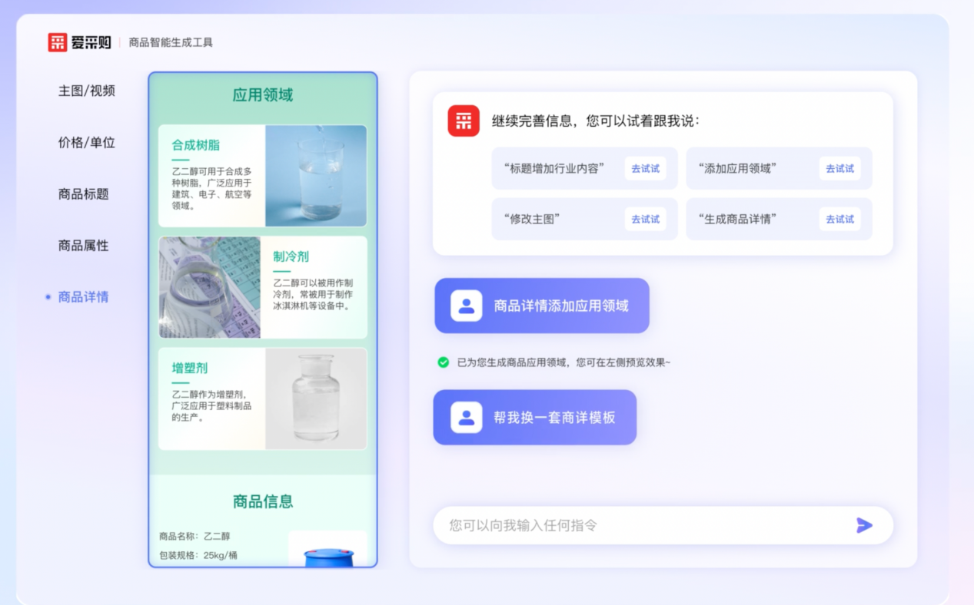Click the red assistant avatar icon
974x605 pixels.
[x=464, y=121]
